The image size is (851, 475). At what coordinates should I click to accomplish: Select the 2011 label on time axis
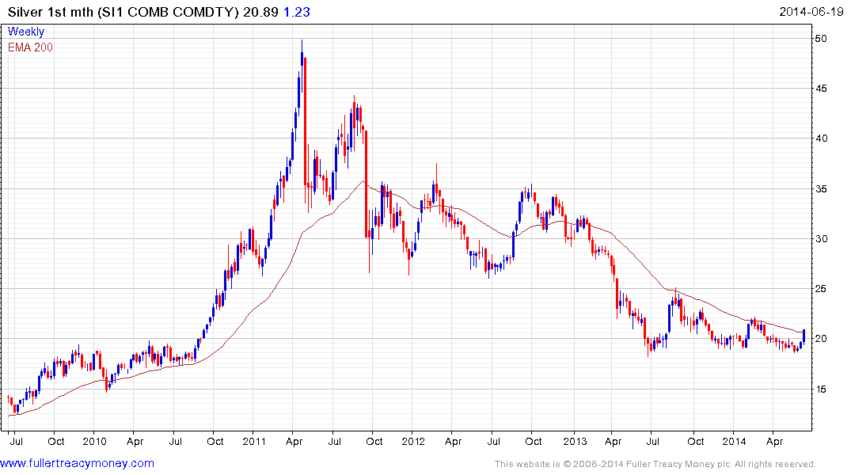pyautogui.click(x=254, y=441)
